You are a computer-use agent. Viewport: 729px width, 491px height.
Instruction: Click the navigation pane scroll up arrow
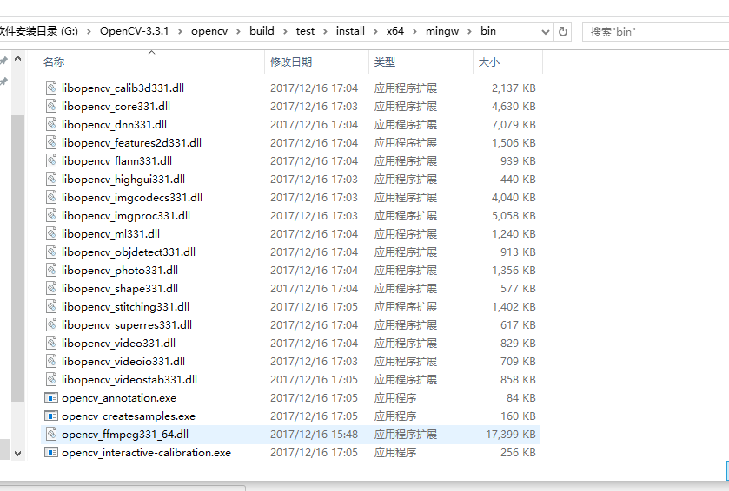pyautogui.click(x=17, y=59)
